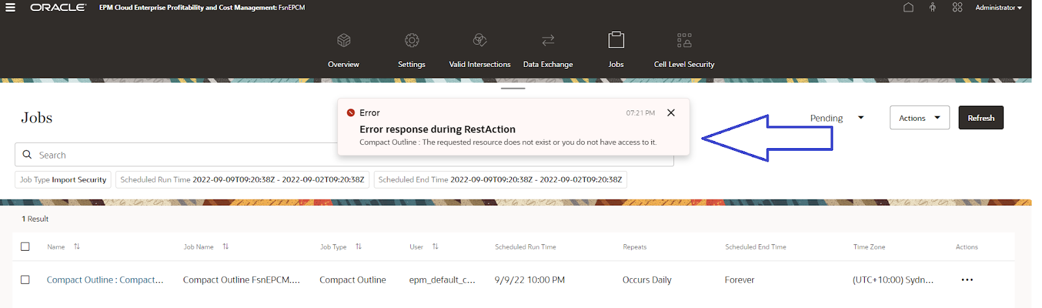Screen dimensions: 1042x308
Task: Click the Scheduled End Time column header
Action: [x=756, y=247]
